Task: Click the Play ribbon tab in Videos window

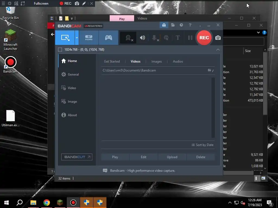Action: [122, 19]
